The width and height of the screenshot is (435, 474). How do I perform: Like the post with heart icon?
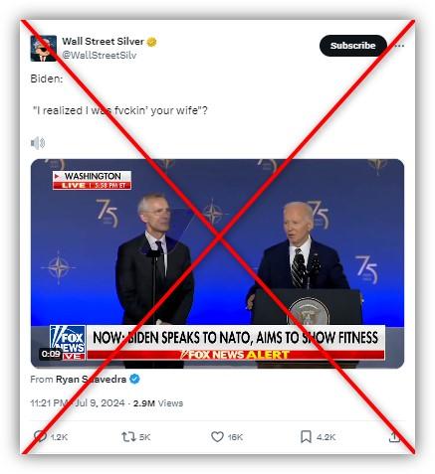tap(217, 436)
